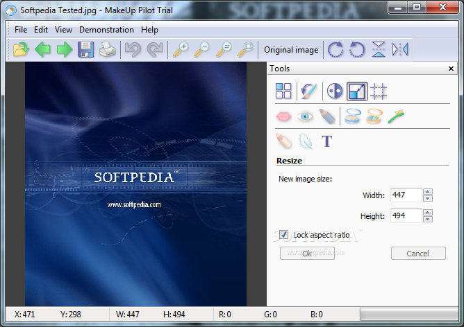
Task: Pick the orange blush compact tool
Action: [x=374, y=116]
